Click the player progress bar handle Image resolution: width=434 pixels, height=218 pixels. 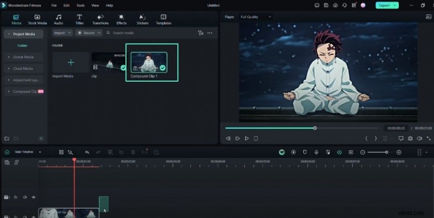click(315, 128)
